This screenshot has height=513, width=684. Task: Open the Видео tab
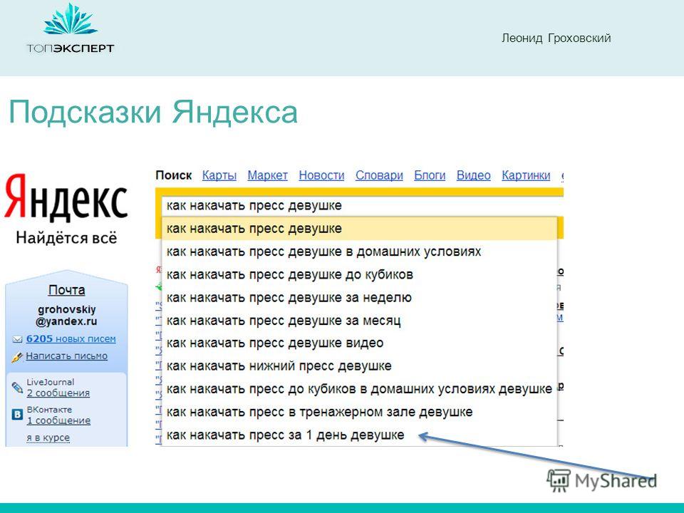click(473, 175)
